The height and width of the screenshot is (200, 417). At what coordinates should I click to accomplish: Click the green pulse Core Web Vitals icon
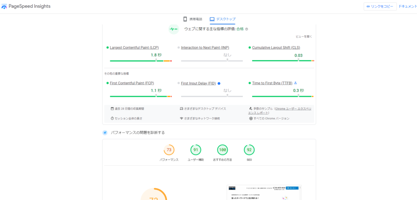(x=173, y=29)
